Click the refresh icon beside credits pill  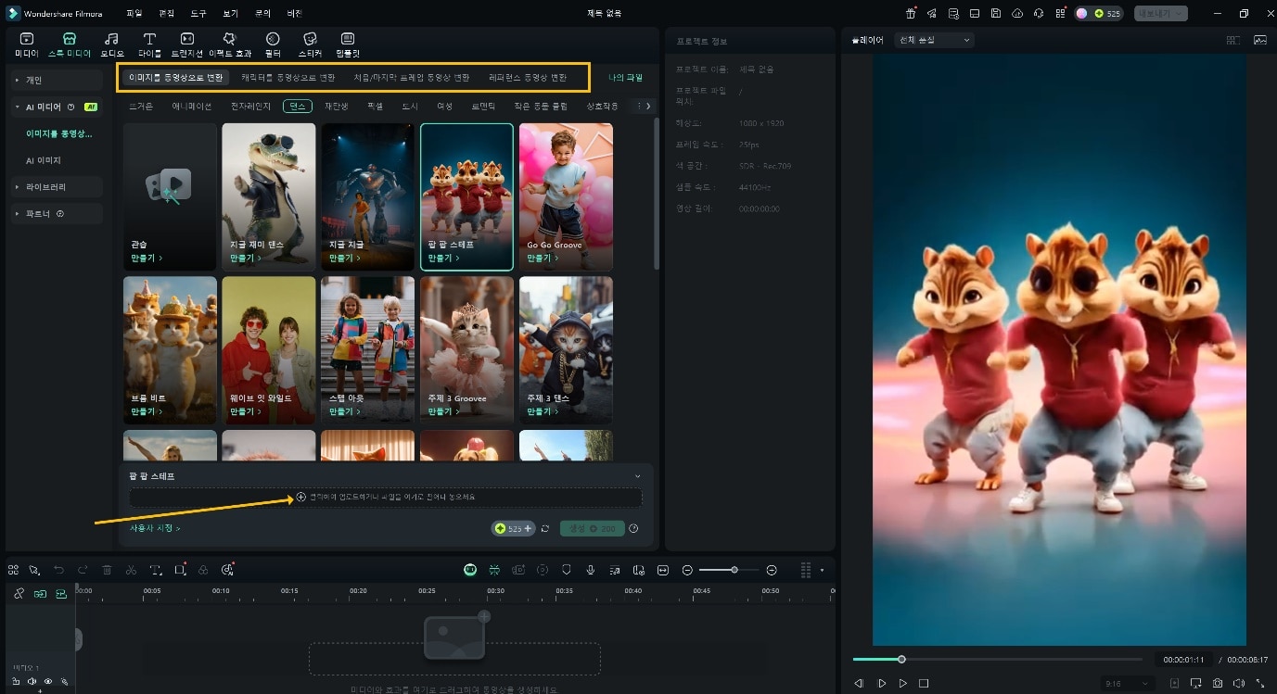coord(545,528)
